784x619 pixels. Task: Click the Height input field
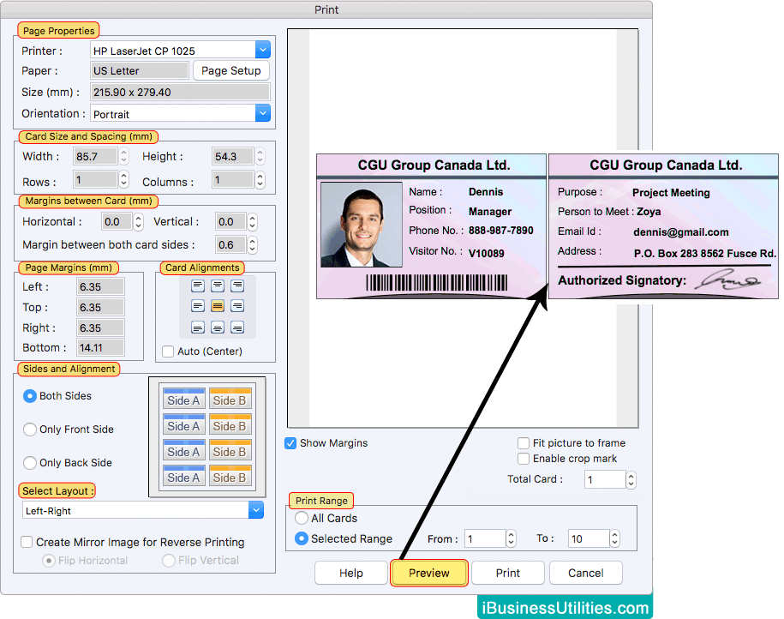232,157
